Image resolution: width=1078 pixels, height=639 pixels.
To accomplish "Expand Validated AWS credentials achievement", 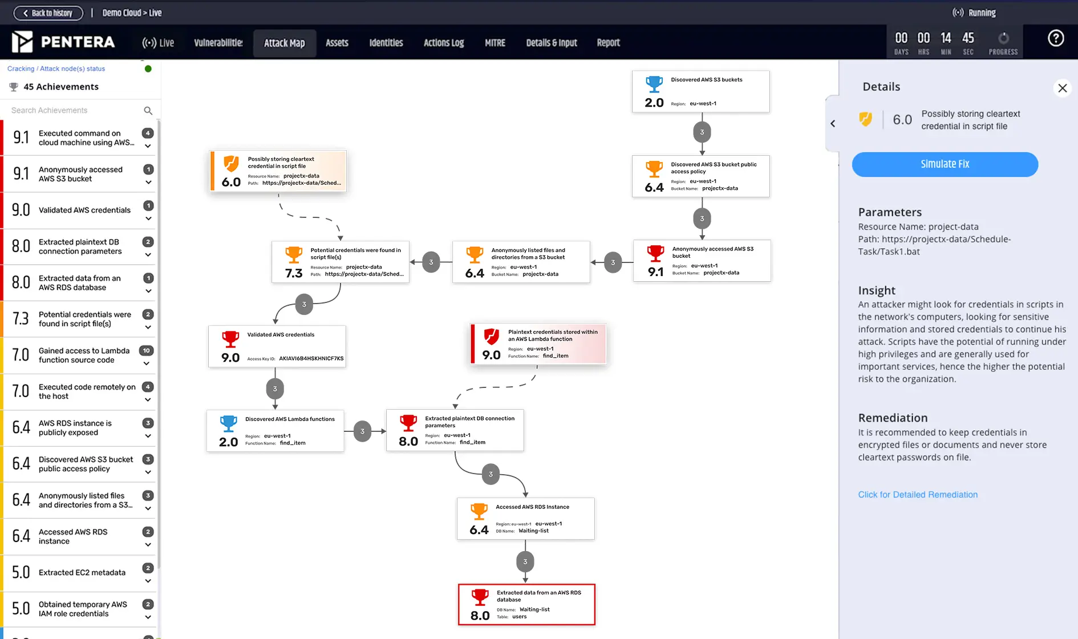I will (x=148, y=219).
